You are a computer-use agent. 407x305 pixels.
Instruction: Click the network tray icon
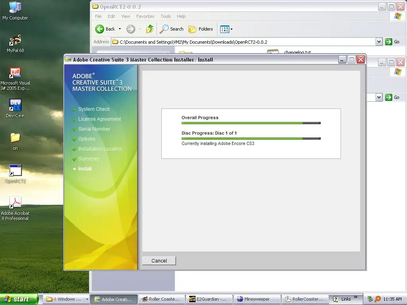click(x=370, y=299)
